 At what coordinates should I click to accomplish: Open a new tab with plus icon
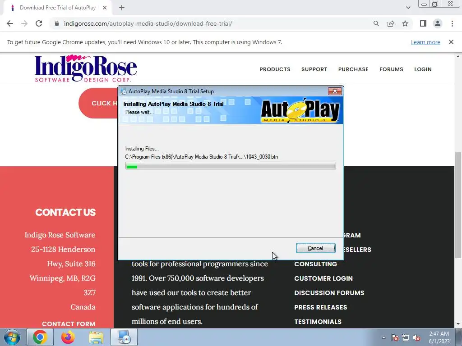coord(122,8)
